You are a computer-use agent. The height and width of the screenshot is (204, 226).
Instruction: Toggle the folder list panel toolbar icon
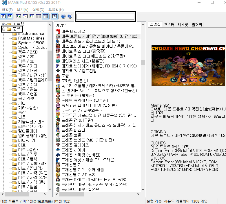pyautogui.click(x=3, y=16)
